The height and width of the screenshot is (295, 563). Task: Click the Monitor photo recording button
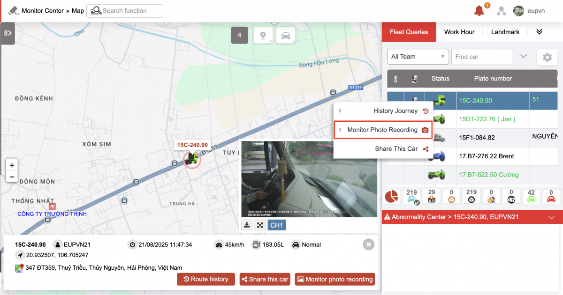335,279
